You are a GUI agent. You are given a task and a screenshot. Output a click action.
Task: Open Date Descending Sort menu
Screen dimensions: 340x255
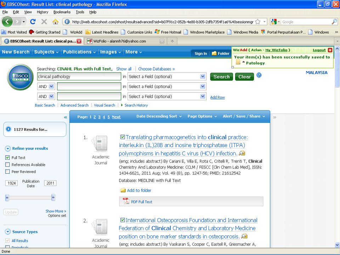pyautogui.click(x=159, y=116)
